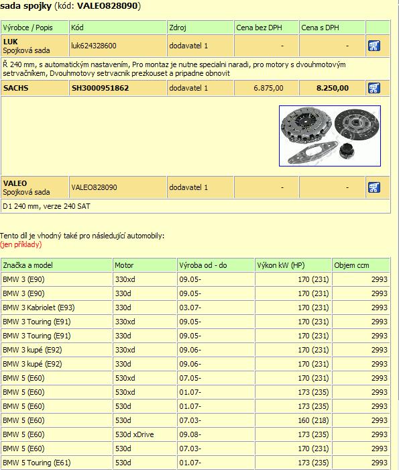Add SACHS SH3000951862 to cart
Image resolution: width=399 pixels, height=470 pixels.
374,88
